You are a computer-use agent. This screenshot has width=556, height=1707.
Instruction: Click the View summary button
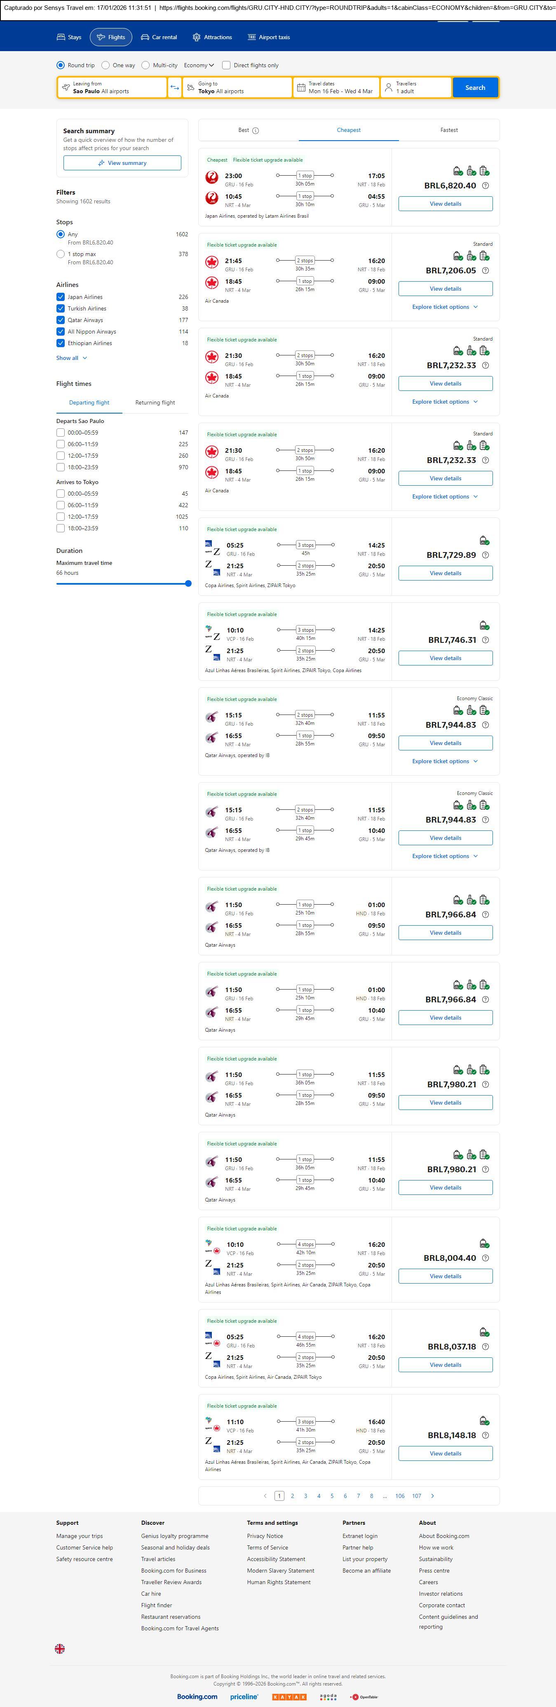click(x=122, y=163)
